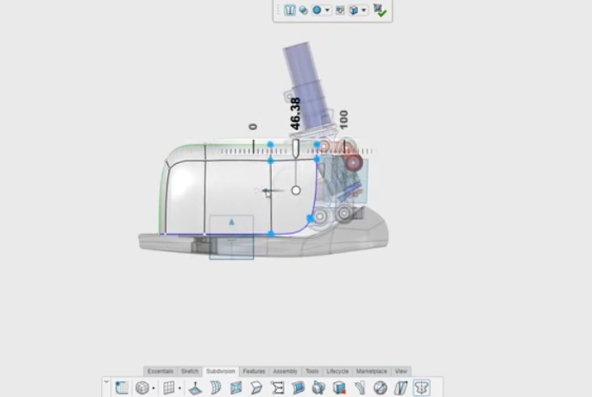Open the View tab
This screenshot has width=592, height=397.
tap(401, 371)
